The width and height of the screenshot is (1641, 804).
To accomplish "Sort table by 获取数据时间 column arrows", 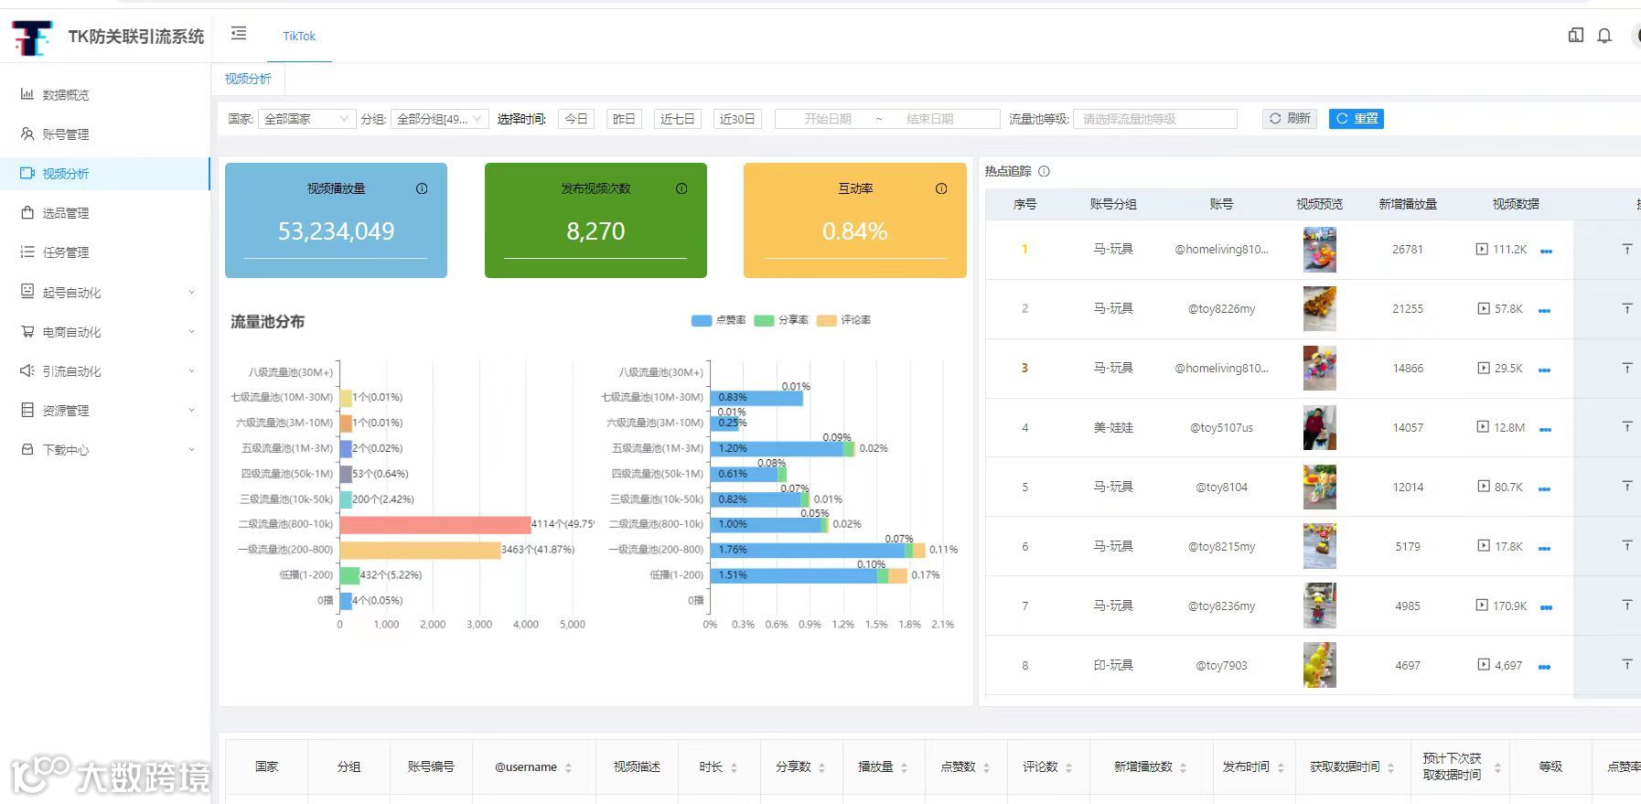I will pyautogui.click(x=1390, y=767).
